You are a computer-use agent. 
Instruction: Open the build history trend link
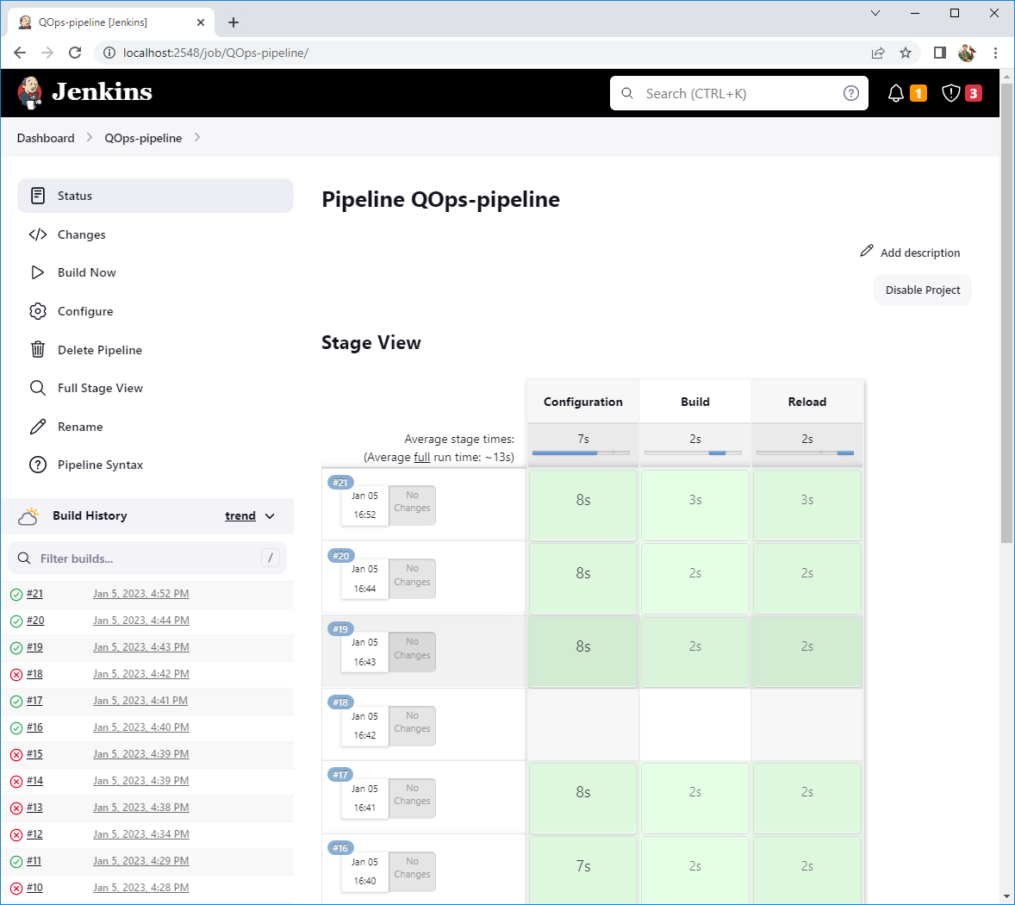pos(240,516)
